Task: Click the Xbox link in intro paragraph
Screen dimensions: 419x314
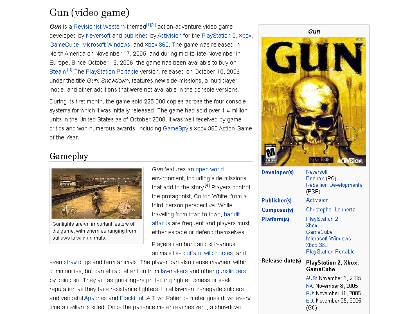Action: [245, 36]
